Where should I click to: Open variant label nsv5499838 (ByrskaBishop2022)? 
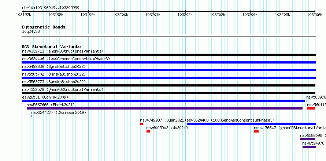[x=54, y=66]
